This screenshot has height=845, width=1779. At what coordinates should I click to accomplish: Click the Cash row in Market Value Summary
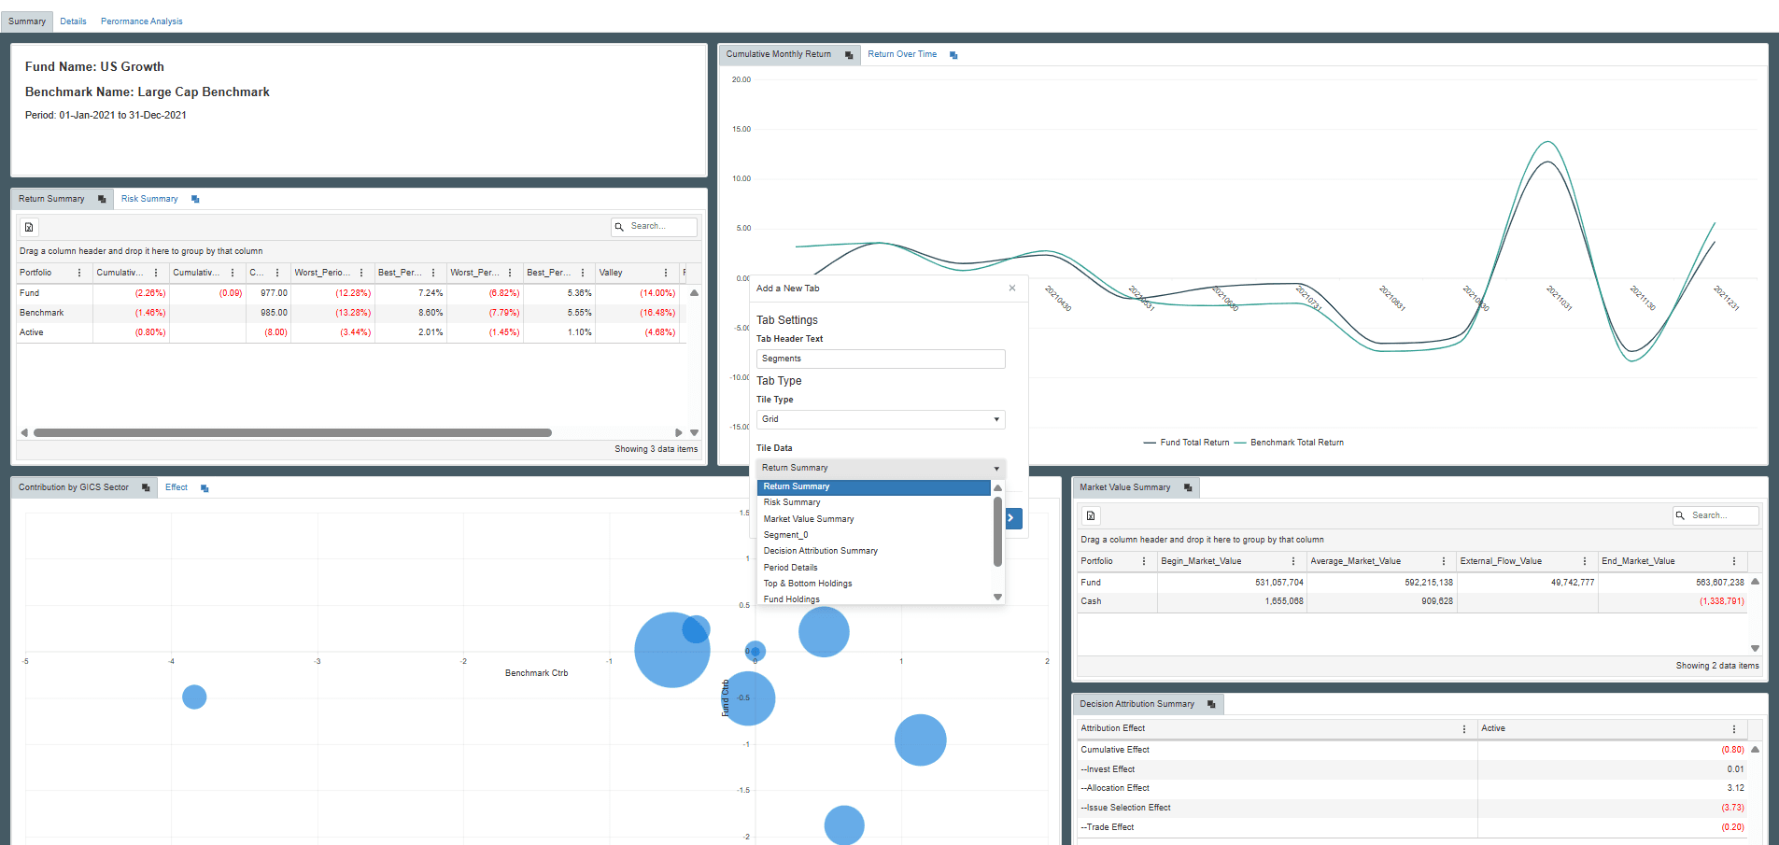(x=1412, y=601)
